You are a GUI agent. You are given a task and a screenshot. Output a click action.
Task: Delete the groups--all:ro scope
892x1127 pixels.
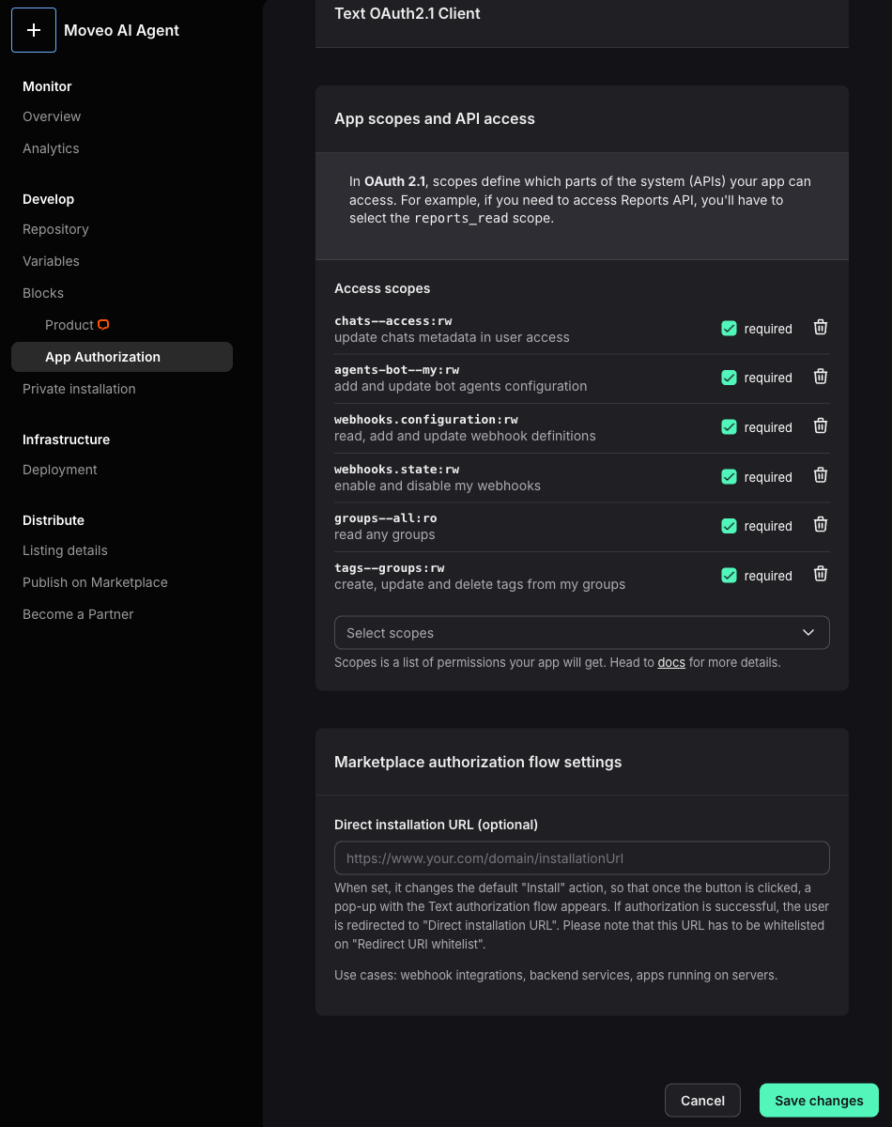(820, 525)
